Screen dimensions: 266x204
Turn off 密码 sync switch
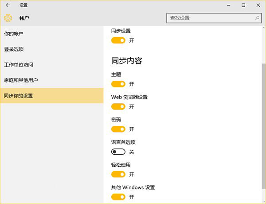(x=118, y=129)
